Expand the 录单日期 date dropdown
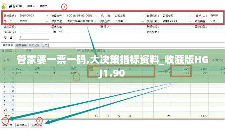225x132 pixels. tap(47, 16)
